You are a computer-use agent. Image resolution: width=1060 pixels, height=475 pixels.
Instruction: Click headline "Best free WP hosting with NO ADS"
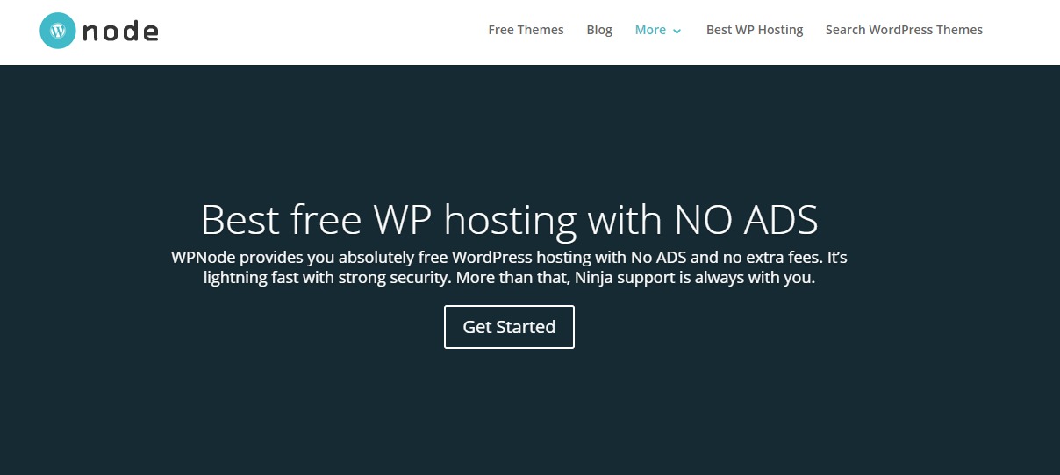(509, 220)
